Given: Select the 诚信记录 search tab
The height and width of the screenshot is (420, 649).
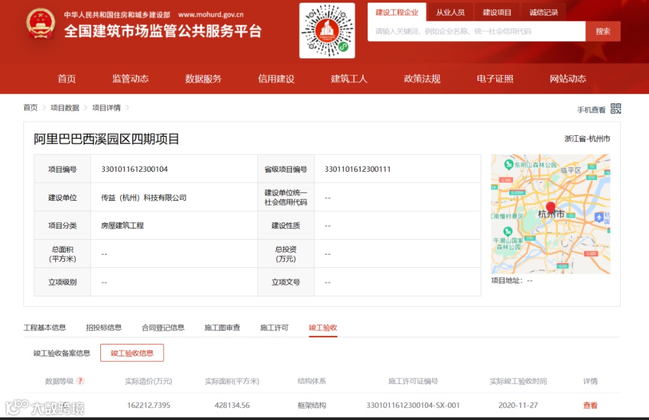Looking at the screenshot, I should pos(543,13).
